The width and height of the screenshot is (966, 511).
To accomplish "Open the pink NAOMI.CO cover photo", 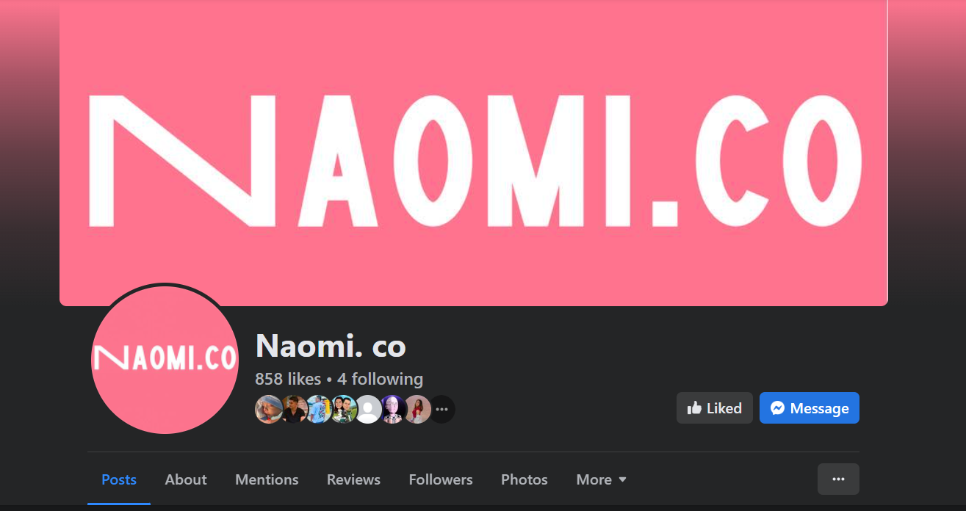I will click(474, 153).
